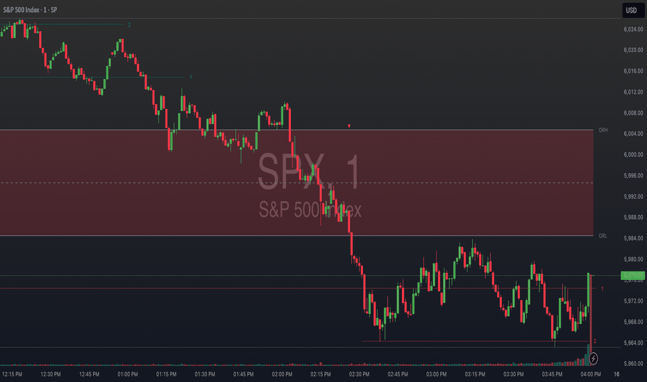Click the 5,964.00 price axis label
The image size is (647, 382).
pos(633,343)
